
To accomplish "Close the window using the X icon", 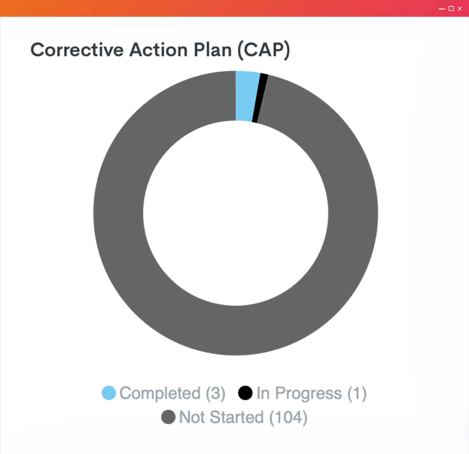I will [x=460, y=9].
